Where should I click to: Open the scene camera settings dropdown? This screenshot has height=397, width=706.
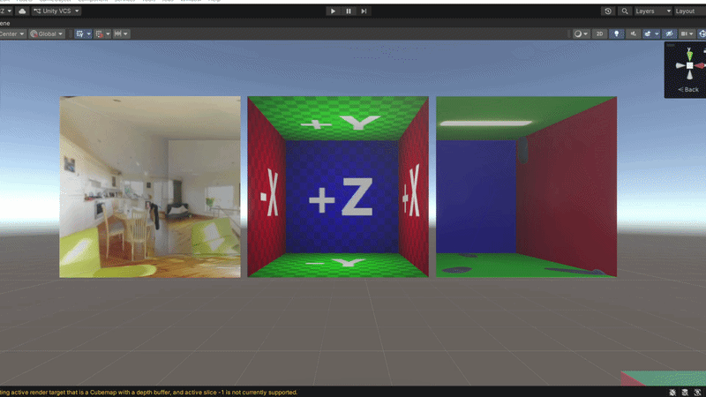click(687, 34)
